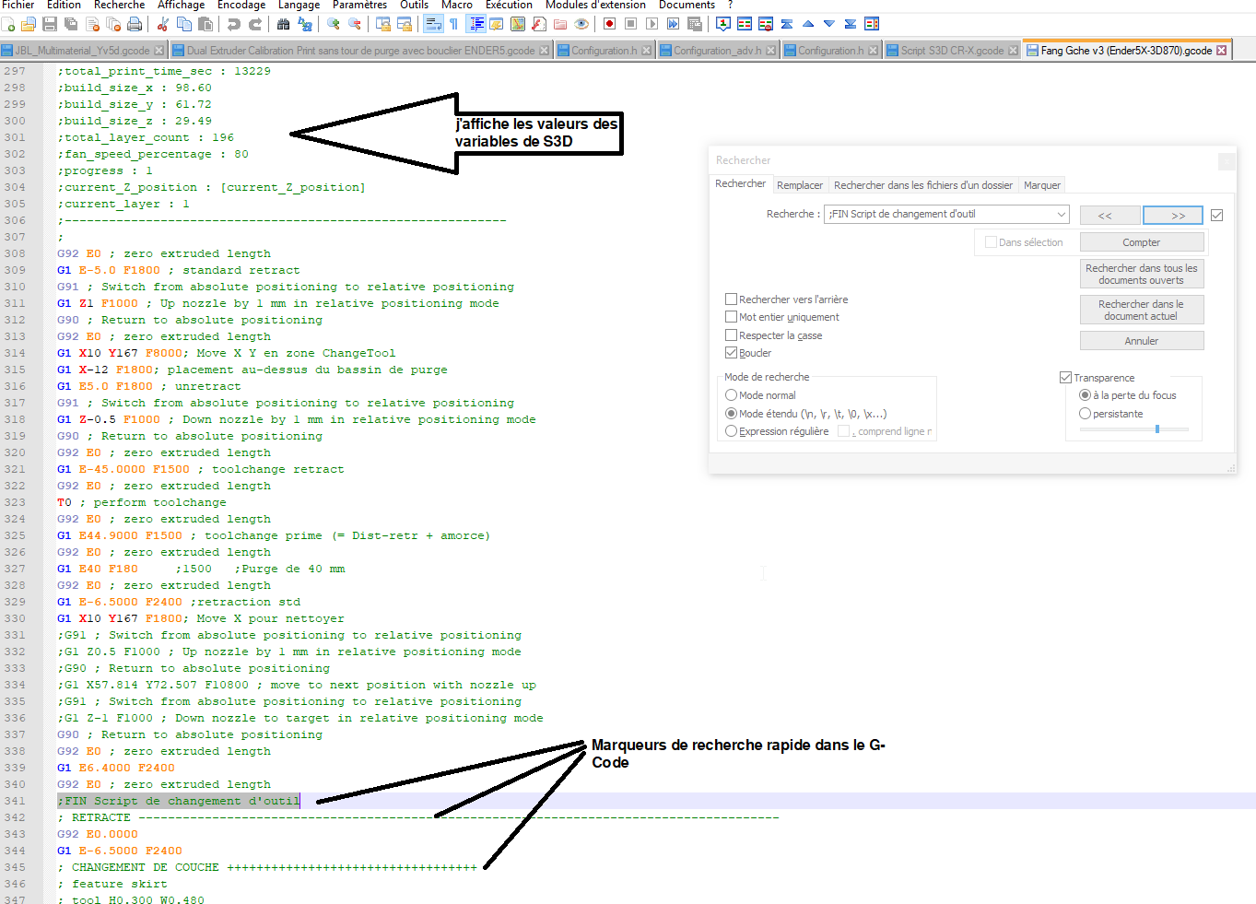Check 'Mot entier uniquement' option
Screen dimensions: 1256x904
click(731, 317)
